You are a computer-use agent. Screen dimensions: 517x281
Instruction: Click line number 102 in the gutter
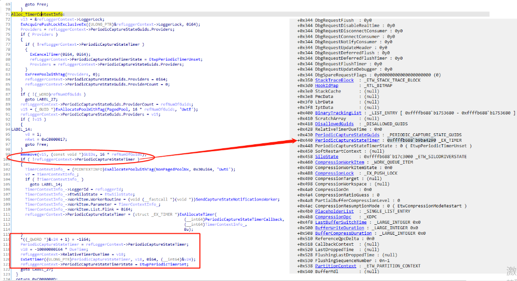point(6,169)
